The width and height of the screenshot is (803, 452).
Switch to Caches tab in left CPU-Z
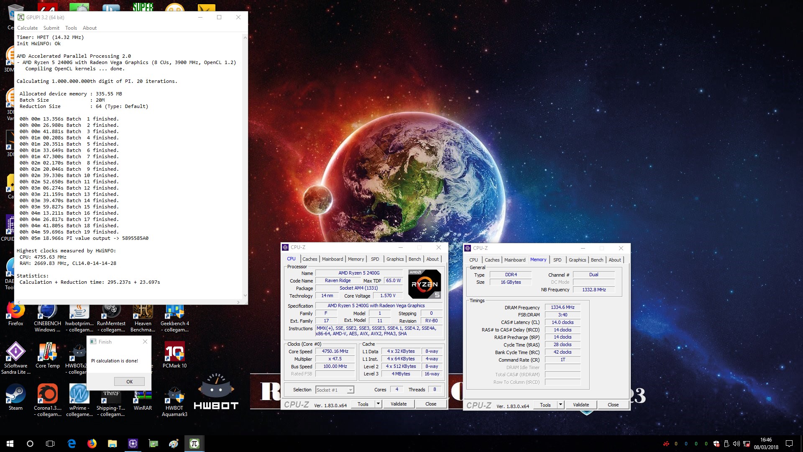pyautogui.click(x=310, y=259)
